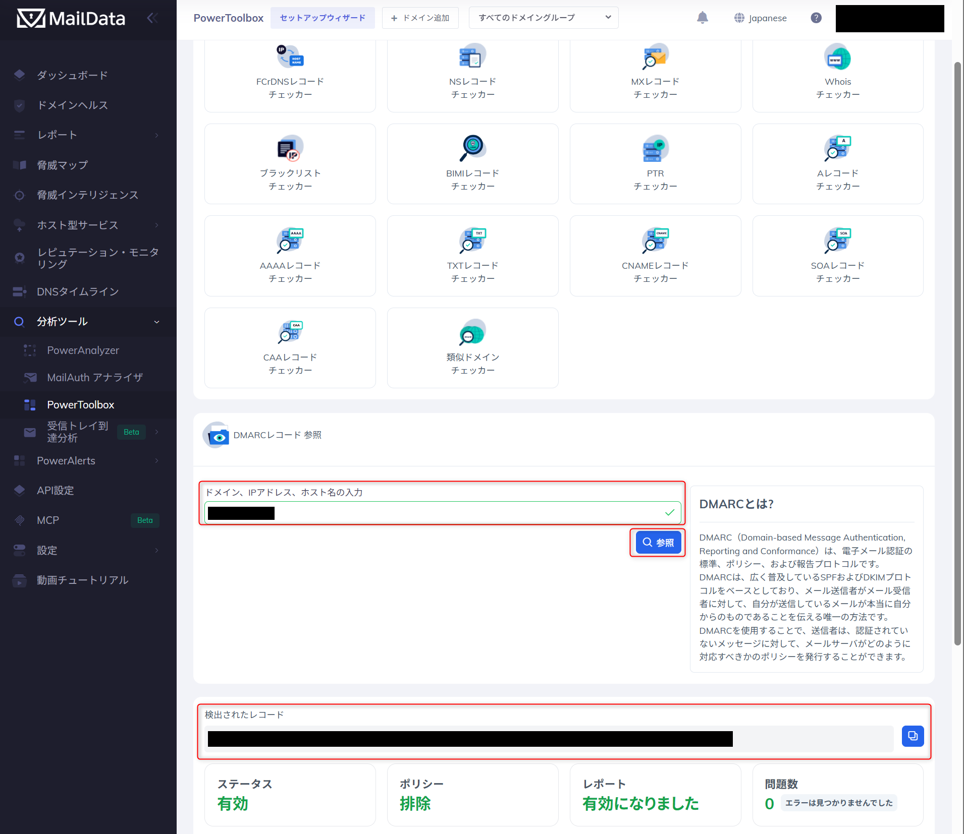Click the dashboard (ダッシュボード) sidebar icon

pyautogui.click(x=19, y=75)
